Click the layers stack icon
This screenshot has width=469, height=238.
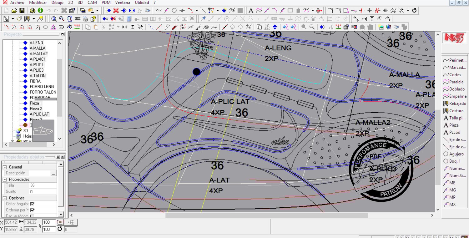click(83, 11)
